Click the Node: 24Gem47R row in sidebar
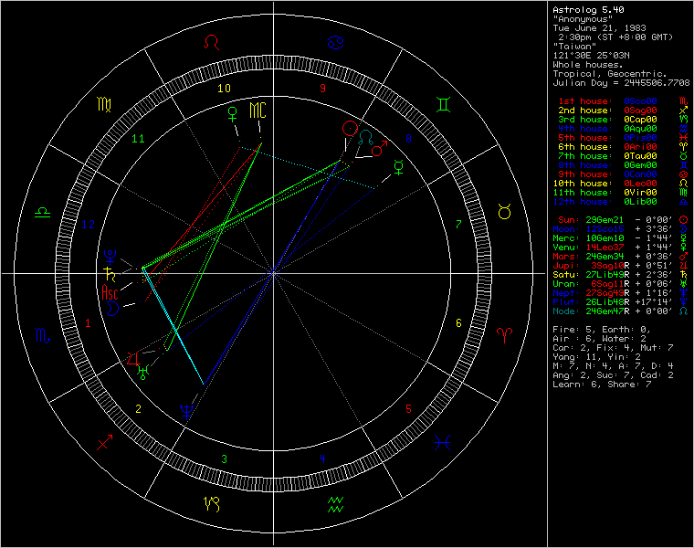 tap(621, 311)
